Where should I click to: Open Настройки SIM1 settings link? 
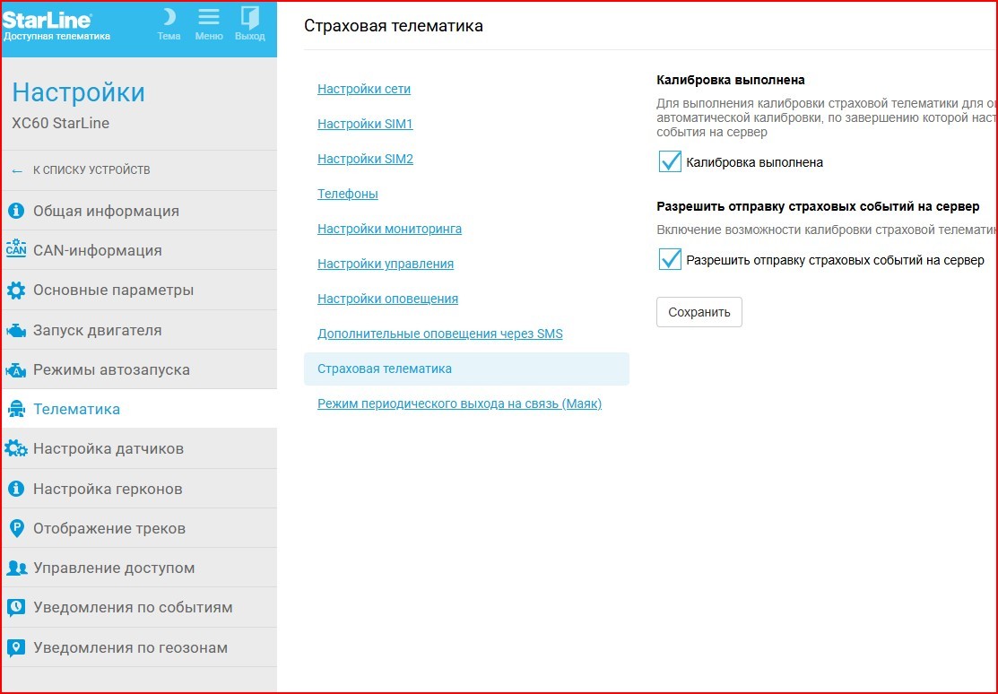tap(365, 124)
